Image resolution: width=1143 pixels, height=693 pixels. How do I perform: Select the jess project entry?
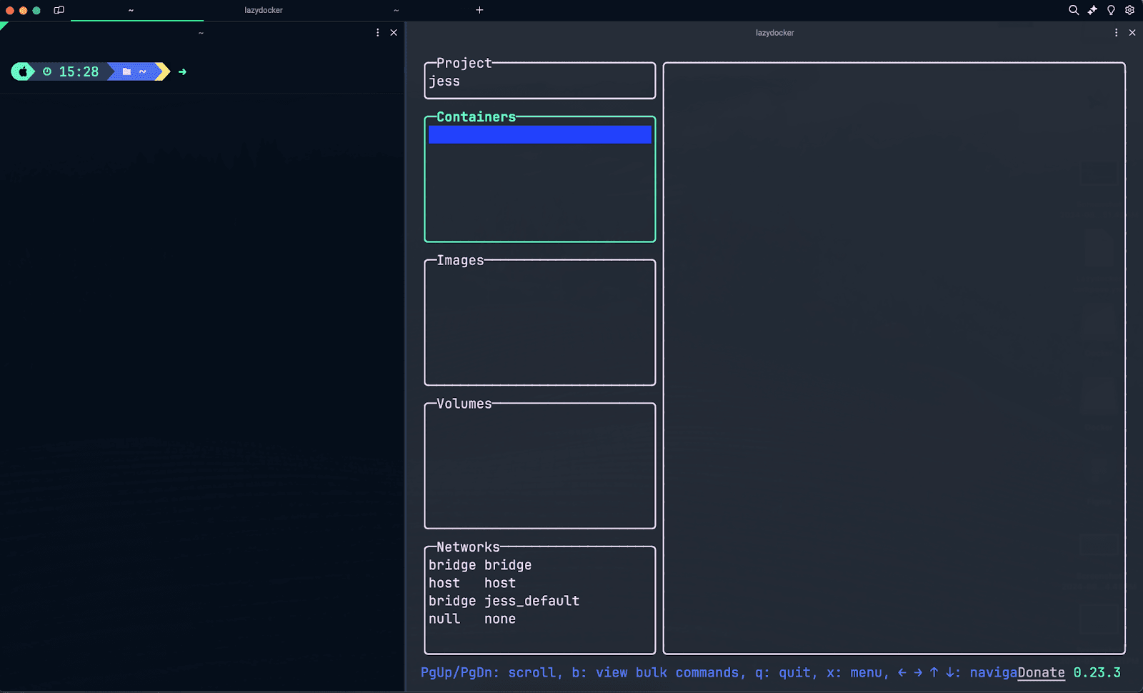[x=444, y=81]
